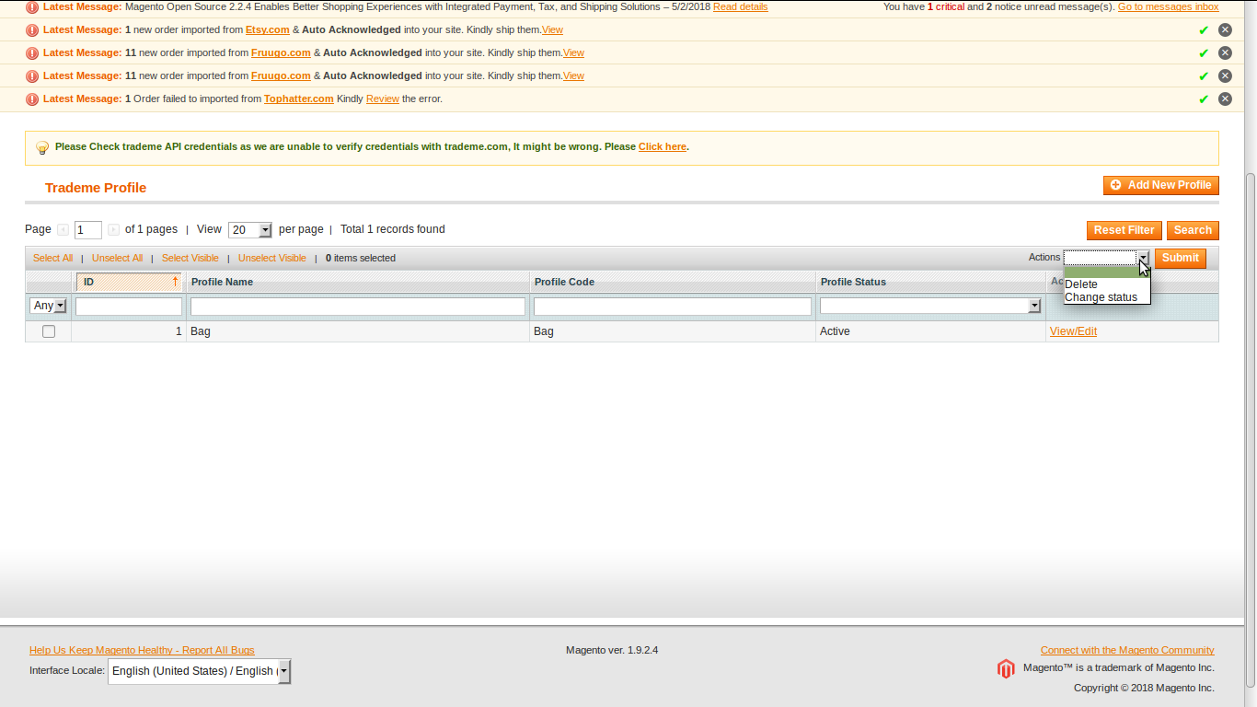Click the Unselect All link
The image size is (1257, 707).
(x=117, y=258)
